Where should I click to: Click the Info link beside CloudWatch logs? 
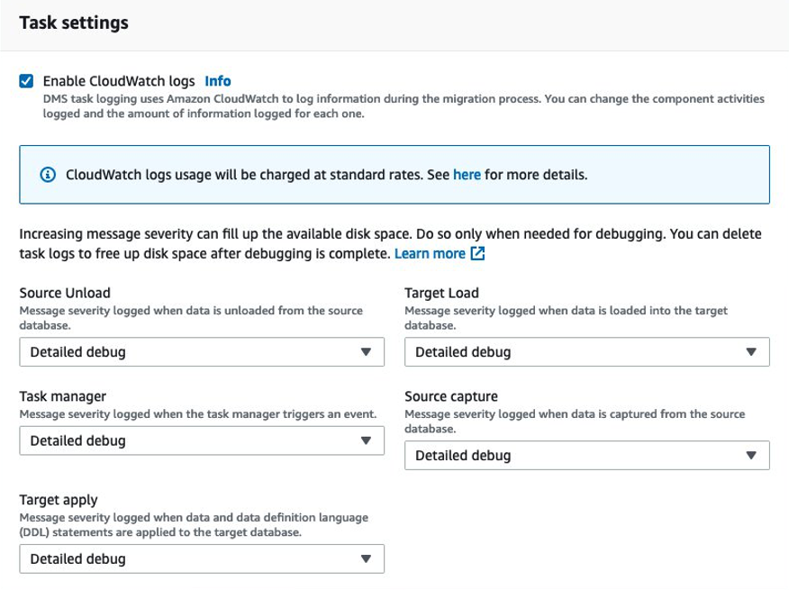(218, 81)
